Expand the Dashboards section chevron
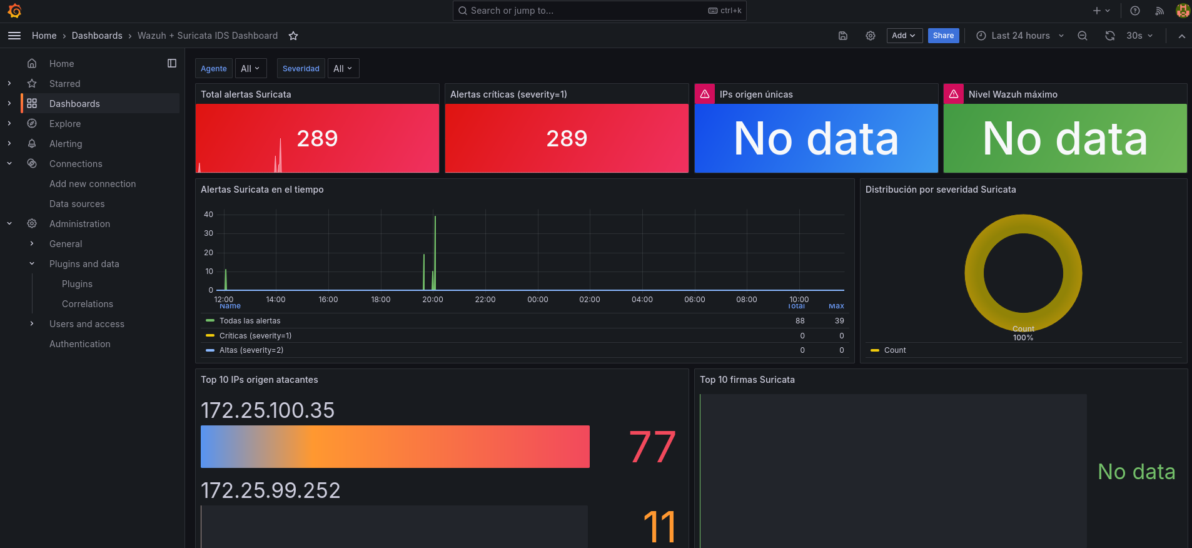The height and width of the screenshot is (548, 1192). pos(9,103)
